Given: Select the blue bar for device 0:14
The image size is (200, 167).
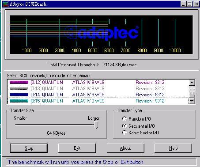Looking at the screenshot, I should pos(19,95).
